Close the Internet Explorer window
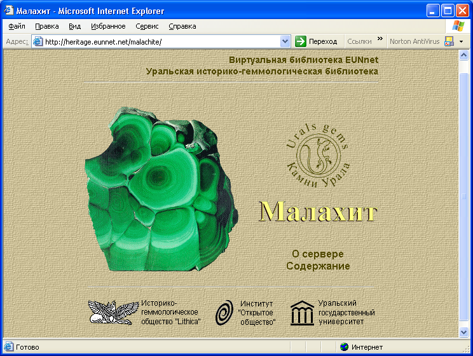 [462, 11]
